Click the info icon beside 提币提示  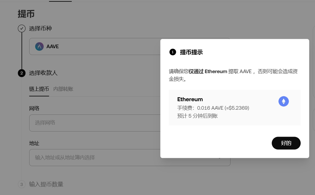tap(173, 52)
